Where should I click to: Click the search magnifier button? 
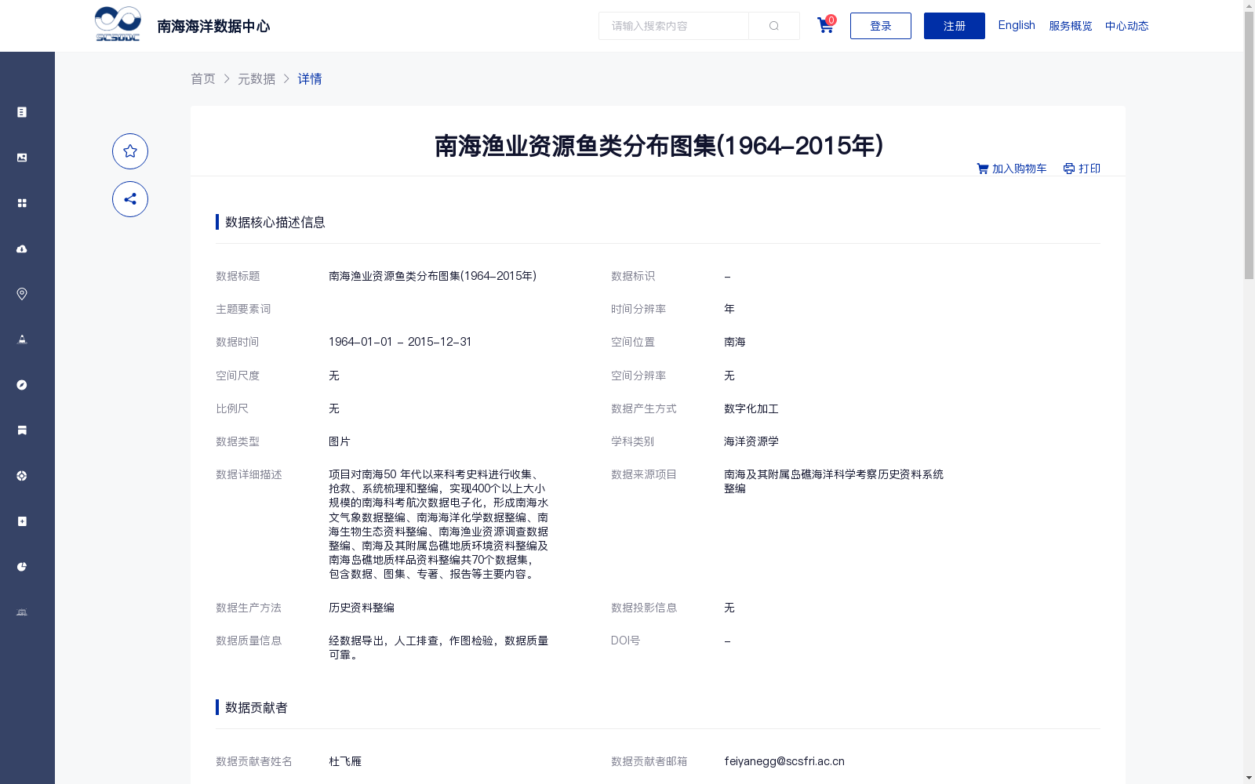click(x=774, y=26)
